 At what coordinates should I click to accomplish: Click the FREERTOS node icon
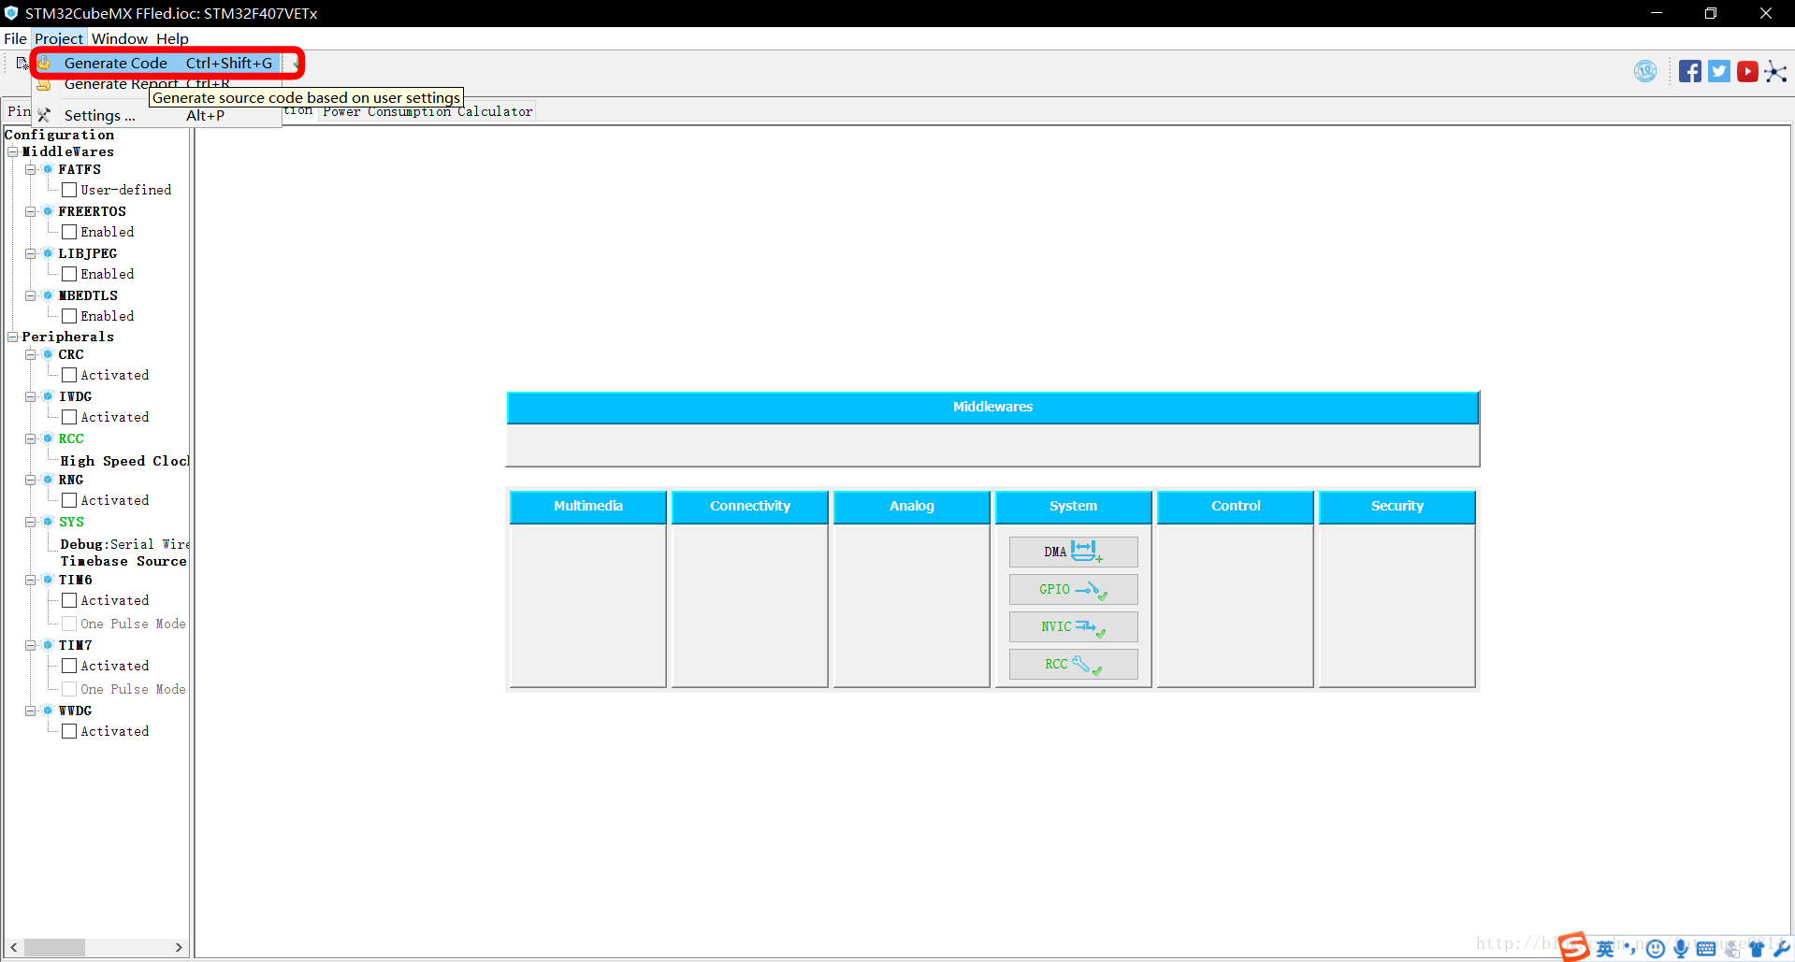48,211
